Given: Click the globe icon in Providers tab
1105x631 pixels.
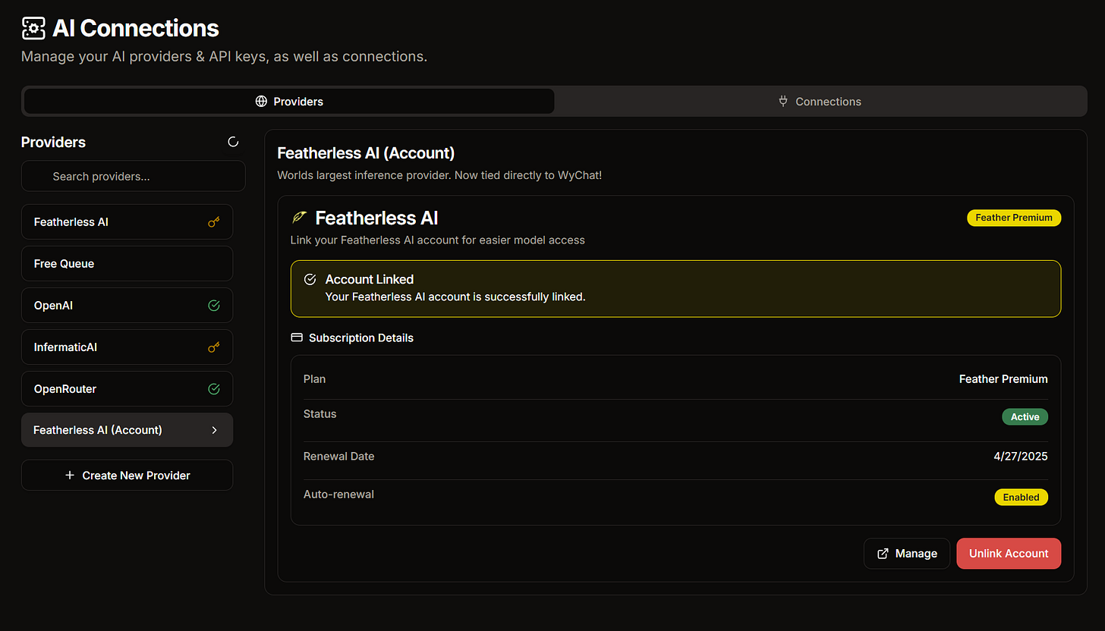Looking at the screenshot, I should pos(261,101).
